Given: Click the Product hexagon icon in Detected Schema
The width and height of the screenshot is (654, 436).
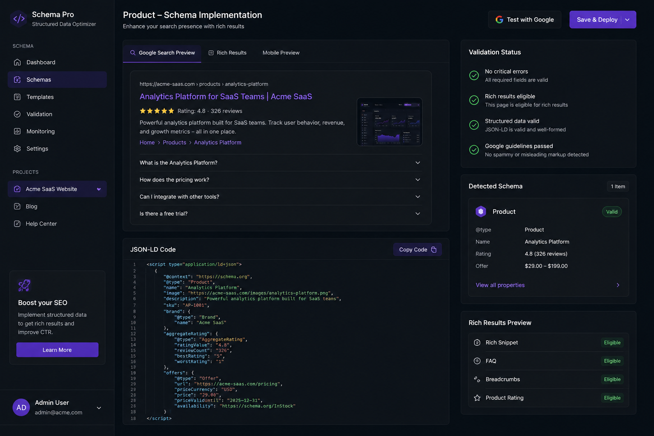Looking at the screenshot, I should tap(481, 212).
